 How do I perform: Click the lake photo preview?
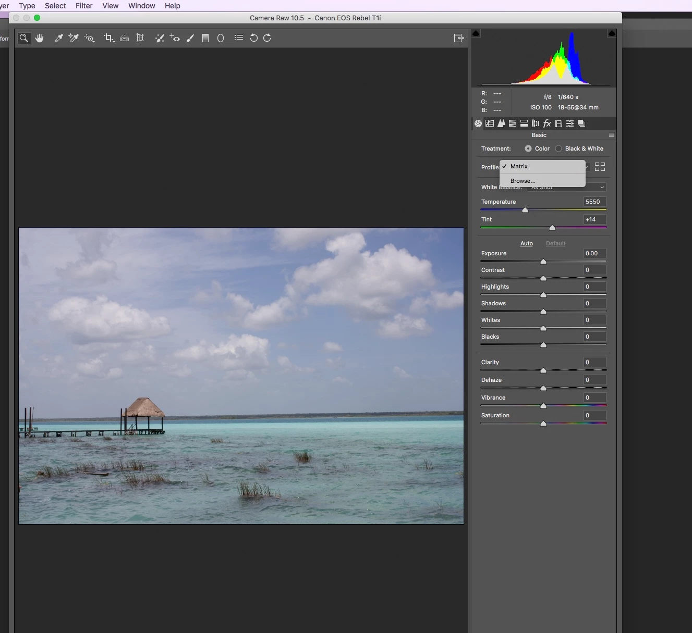tap(241, 376)
